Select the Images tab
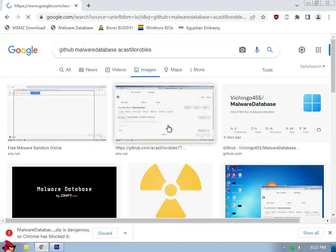Viewport: 336px width, 252px height. (145, 70)
